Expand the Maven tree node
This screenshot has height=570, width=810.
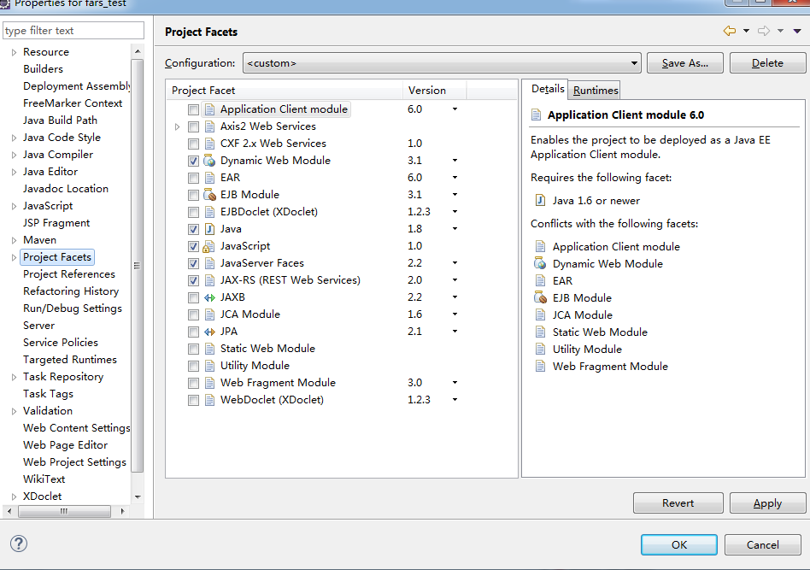(14, 240)
